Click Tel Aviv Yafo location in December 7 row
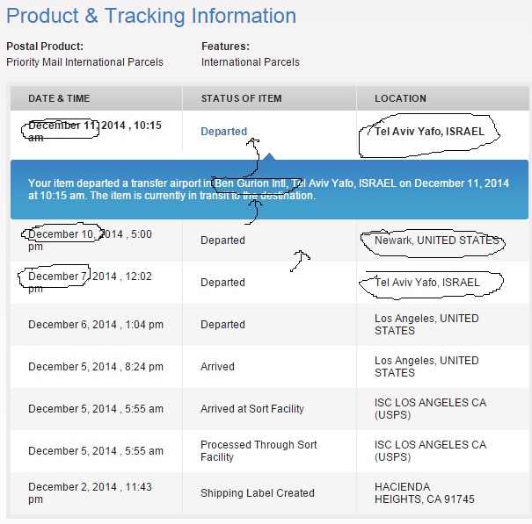The image size is (532, 524). click(x=427, y=283)
